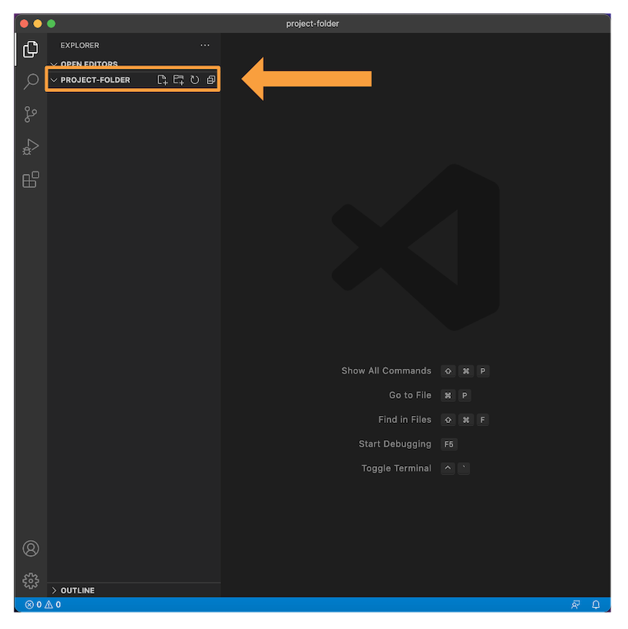Open the Run and Debug view

point(31,147)
